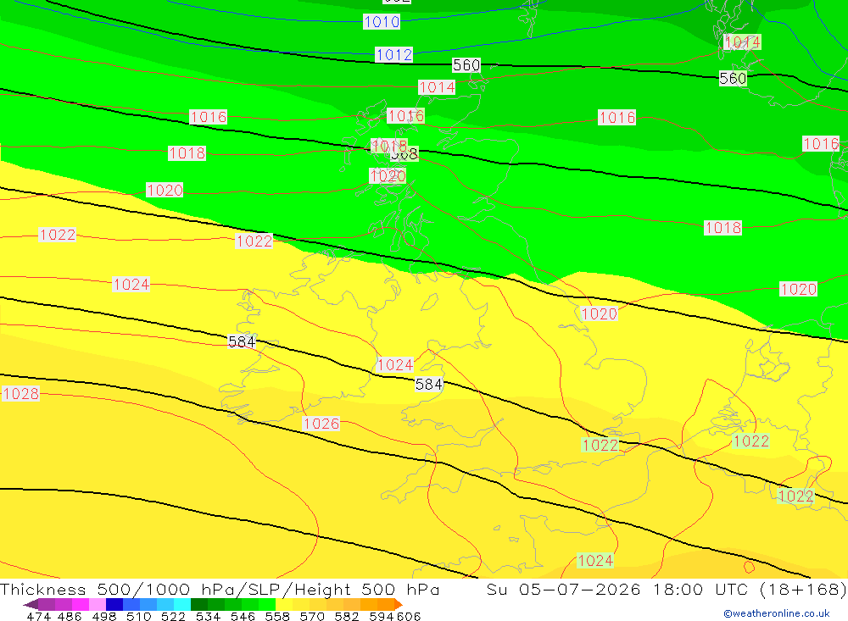Click the forecast date Su 05-07-2026 18:00 UTC
848x621 pixels.
point(617,589)
